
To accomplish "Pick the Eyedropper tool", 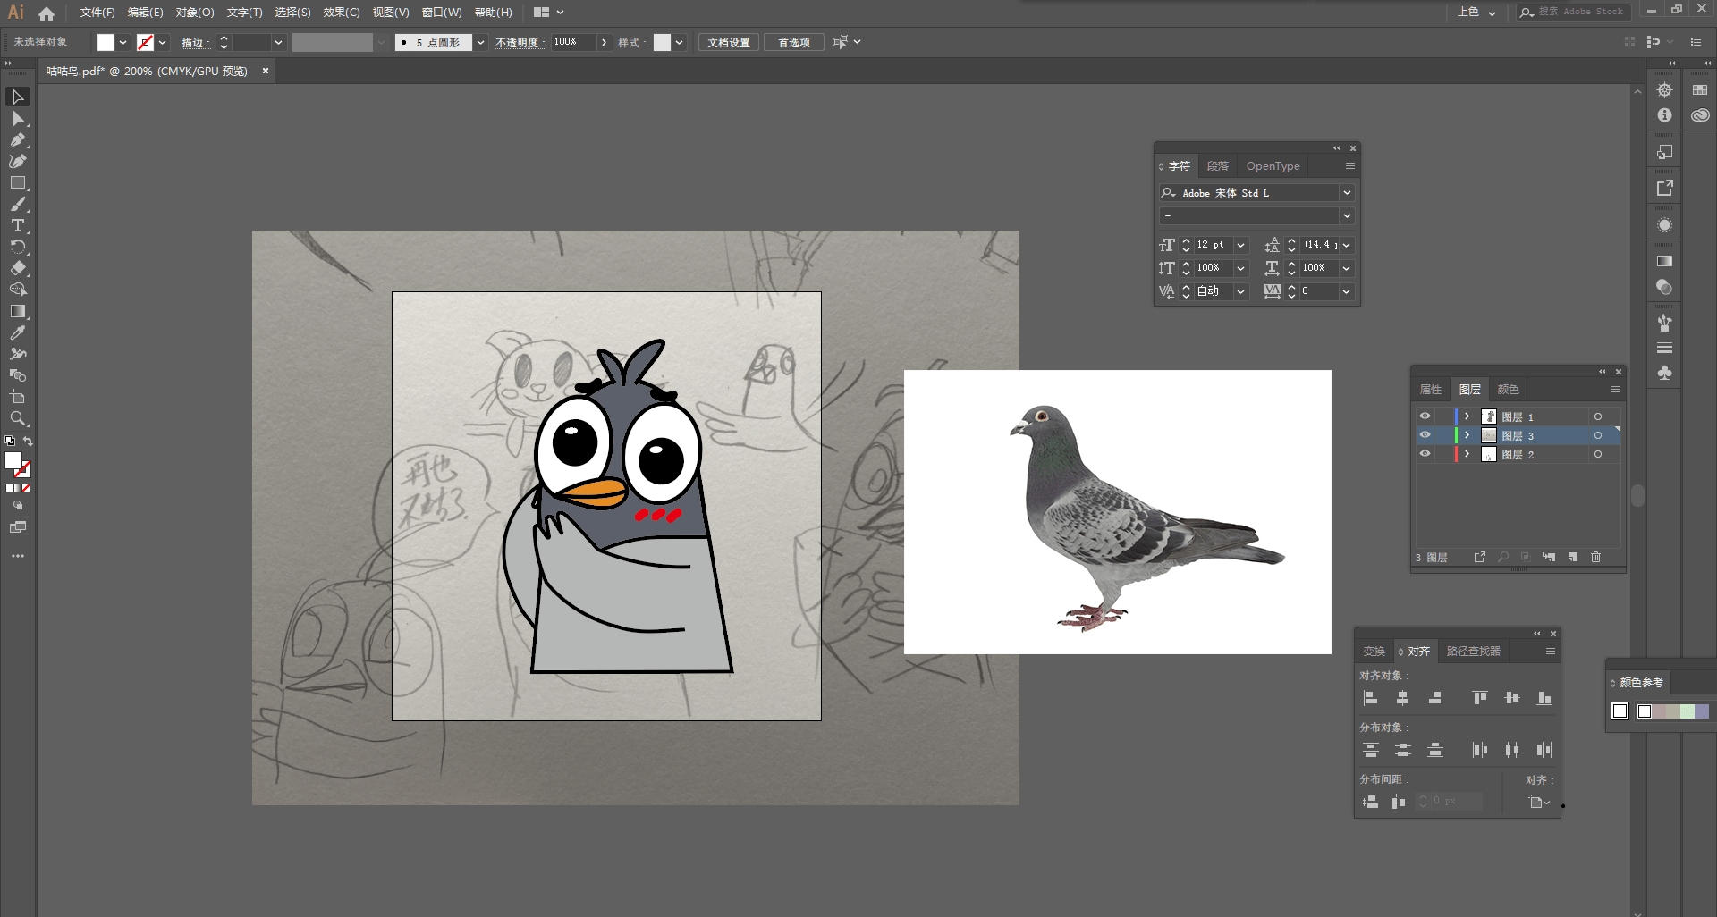I will (18, 332).
